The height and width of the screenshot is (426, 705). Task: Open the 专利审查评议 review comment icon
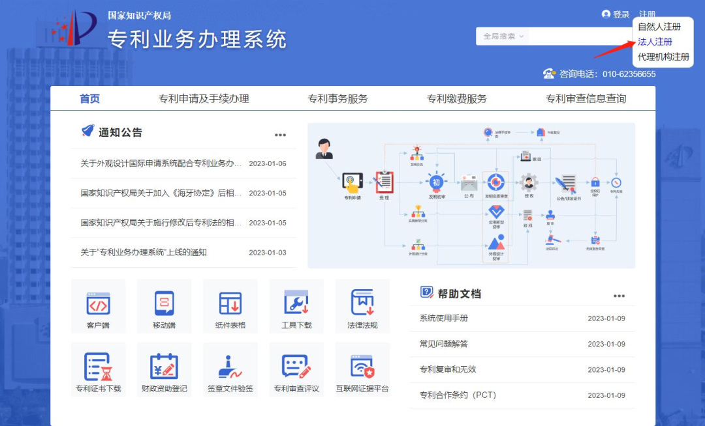pyautogui.click(x=296, y=370)
